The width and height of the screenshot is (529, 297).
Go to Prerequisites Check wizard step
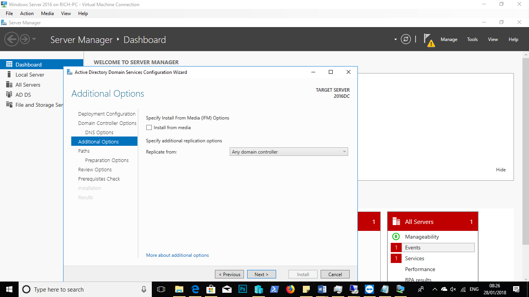pos(99,179)
